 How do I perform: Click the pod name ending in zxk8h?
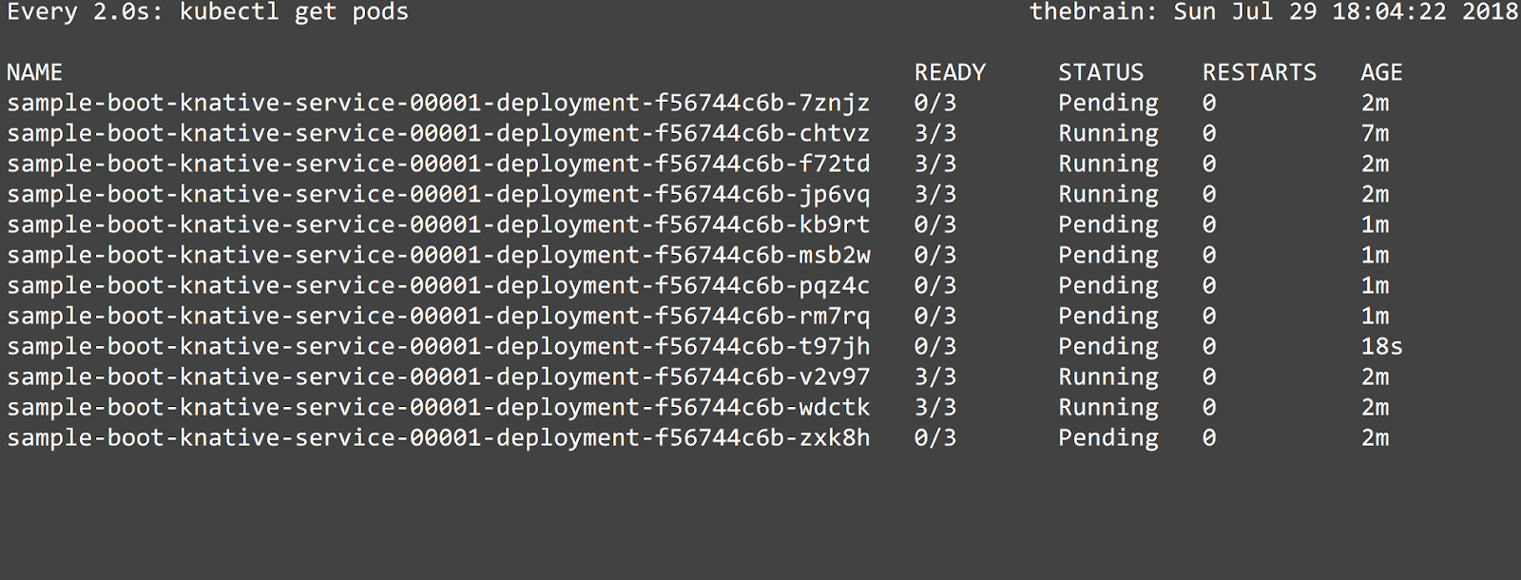click(x=438, y=437)
